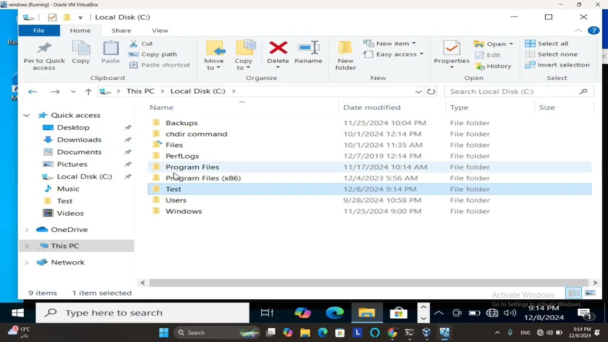
Task: Open the address bar history dropdown
Action: tap(418, 91)
